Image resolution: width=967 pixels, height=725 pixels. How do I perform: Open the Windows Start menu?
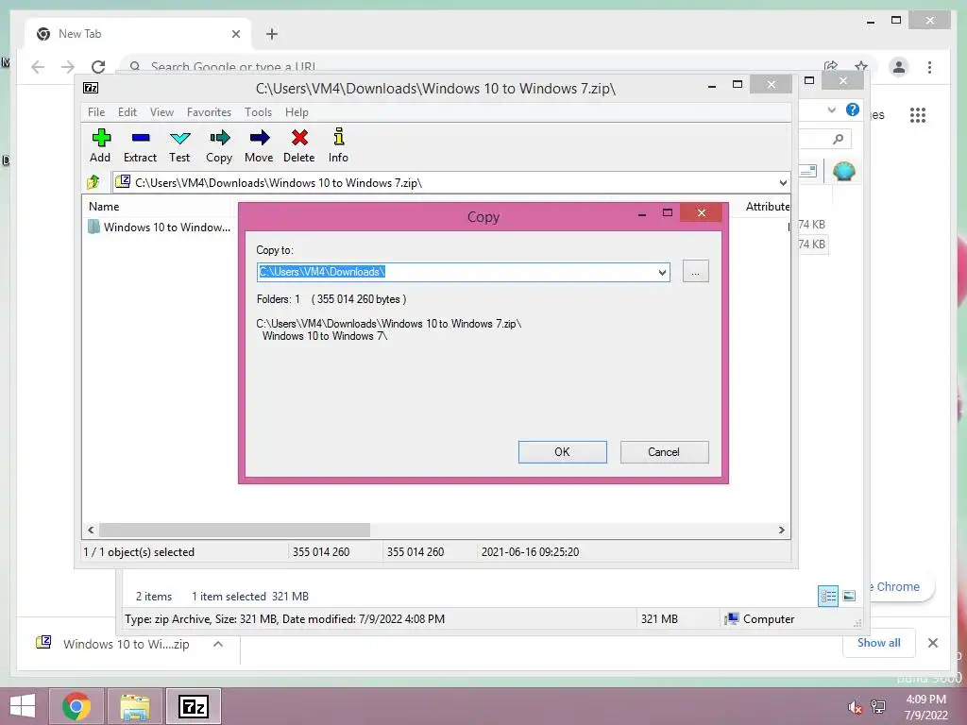tap(23, 706)
